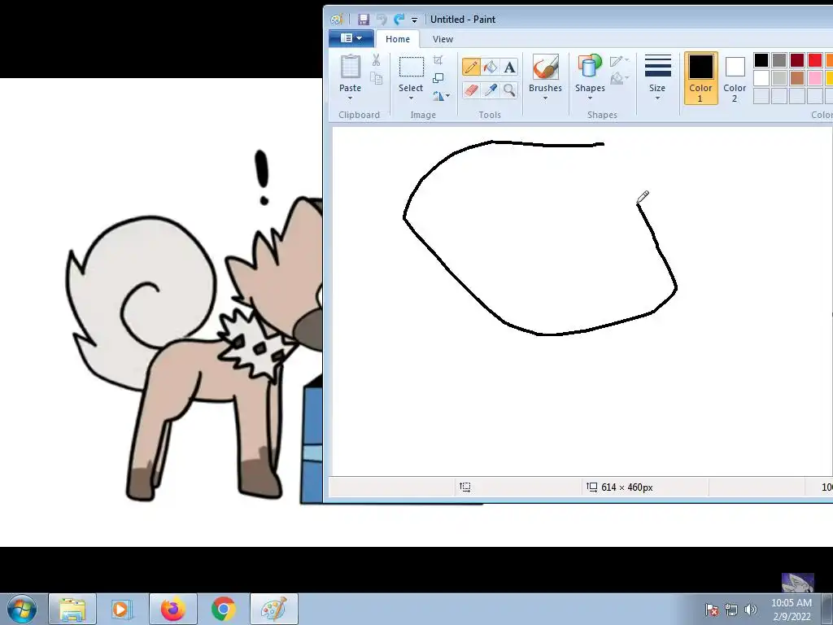Viewport: 833px width, 625px height.
Task: Select the Fill with color bucket tool
Action: 490,67
